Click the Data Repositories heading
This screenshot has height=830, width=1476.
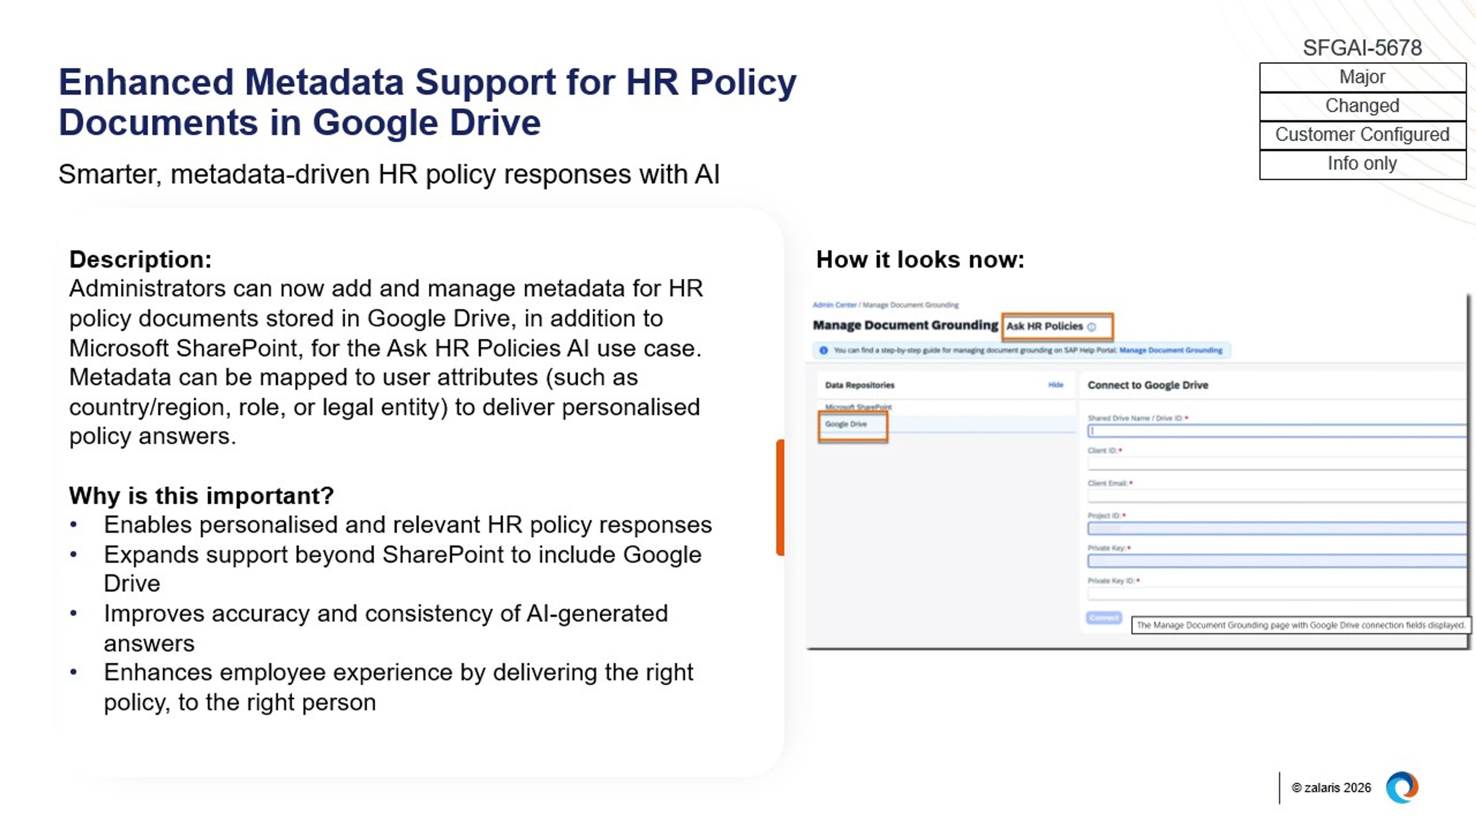[859, 385]
